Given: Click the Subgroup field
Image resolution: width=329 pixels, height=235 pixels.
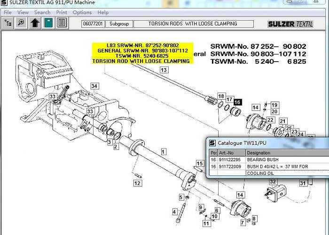Looking at the screenshot, I should [x=119, y=23].
